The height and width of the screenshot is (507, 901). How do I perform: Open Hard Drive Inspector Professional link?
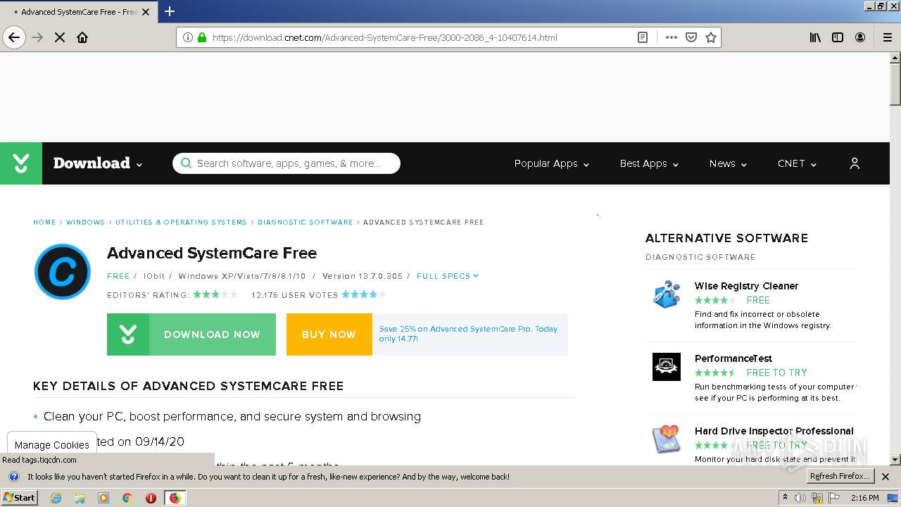pyautogui.click(x=774, y=431)
